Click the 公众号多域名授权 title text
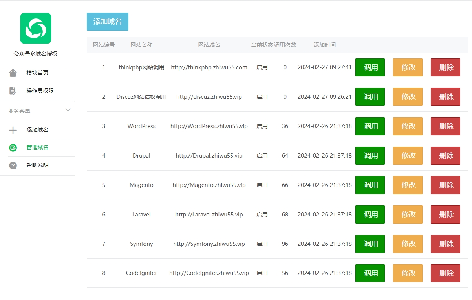 (x=36, y=54)
